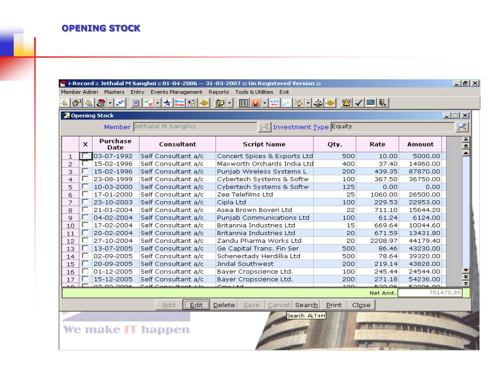This screenshot has width=501, height=376.
Task: Open the clock-and-chat toolbar icon
Action: coord(77,103)
